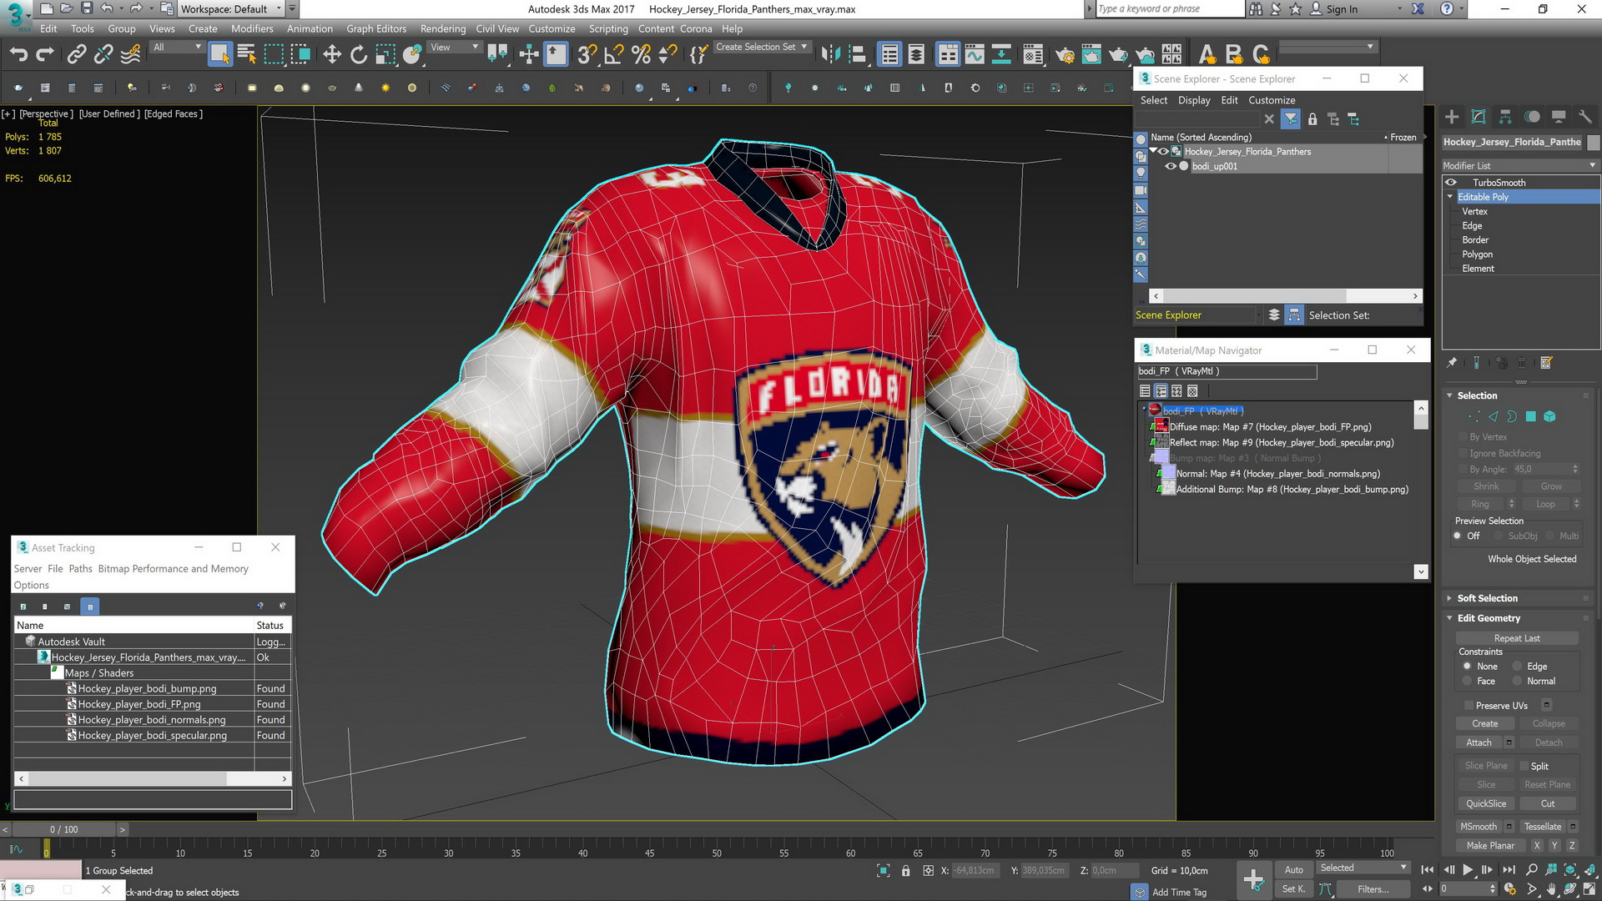1602x901 pixels.
Task: Select Edge constraint radio button
Action: click(x=1517, y=667)
